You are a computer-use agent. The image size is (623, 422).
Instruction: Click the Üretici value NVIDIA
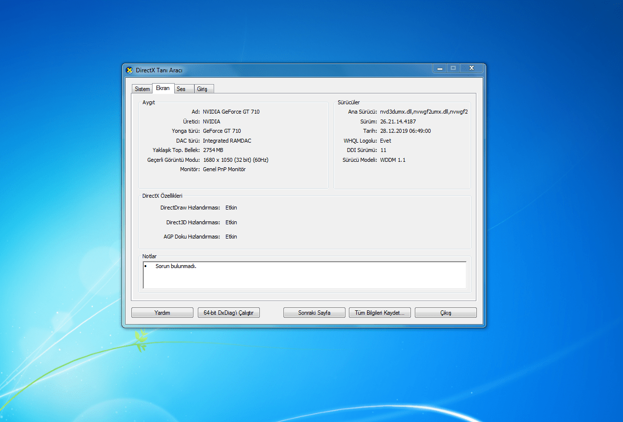(212, 121)
